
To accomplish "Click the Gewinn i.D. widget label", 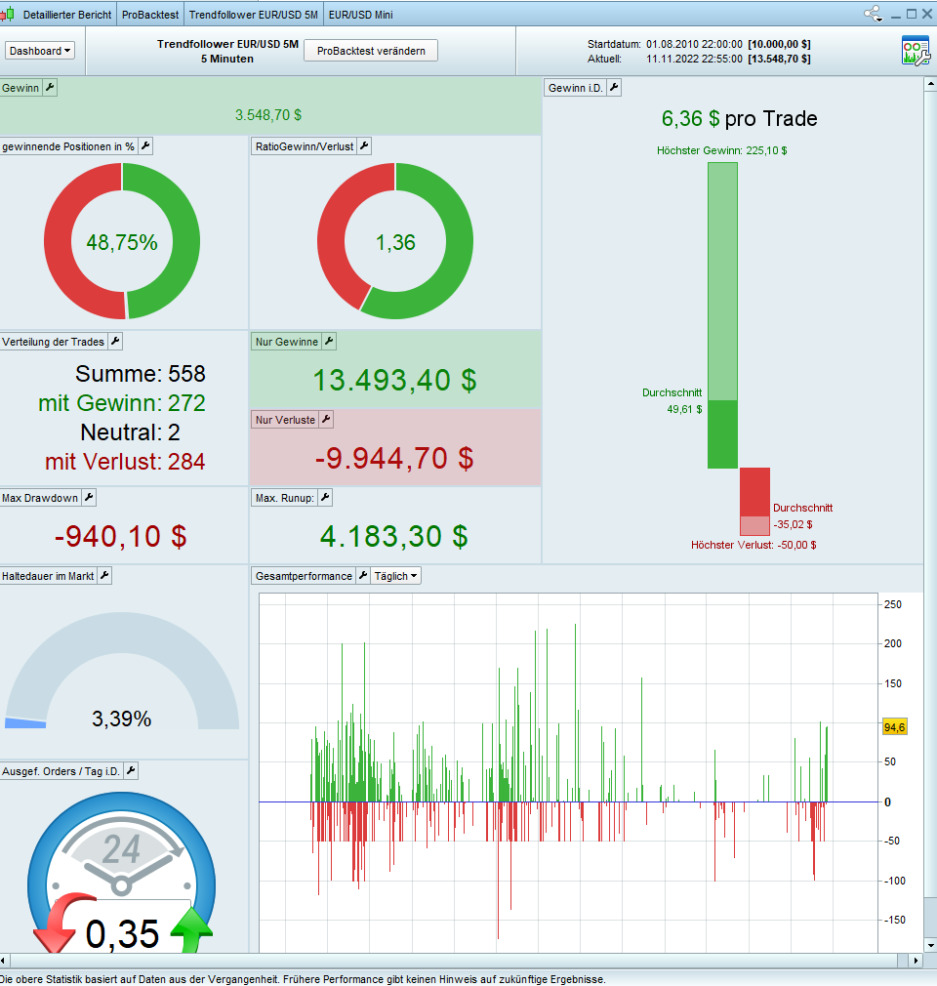I will (576, 88).
